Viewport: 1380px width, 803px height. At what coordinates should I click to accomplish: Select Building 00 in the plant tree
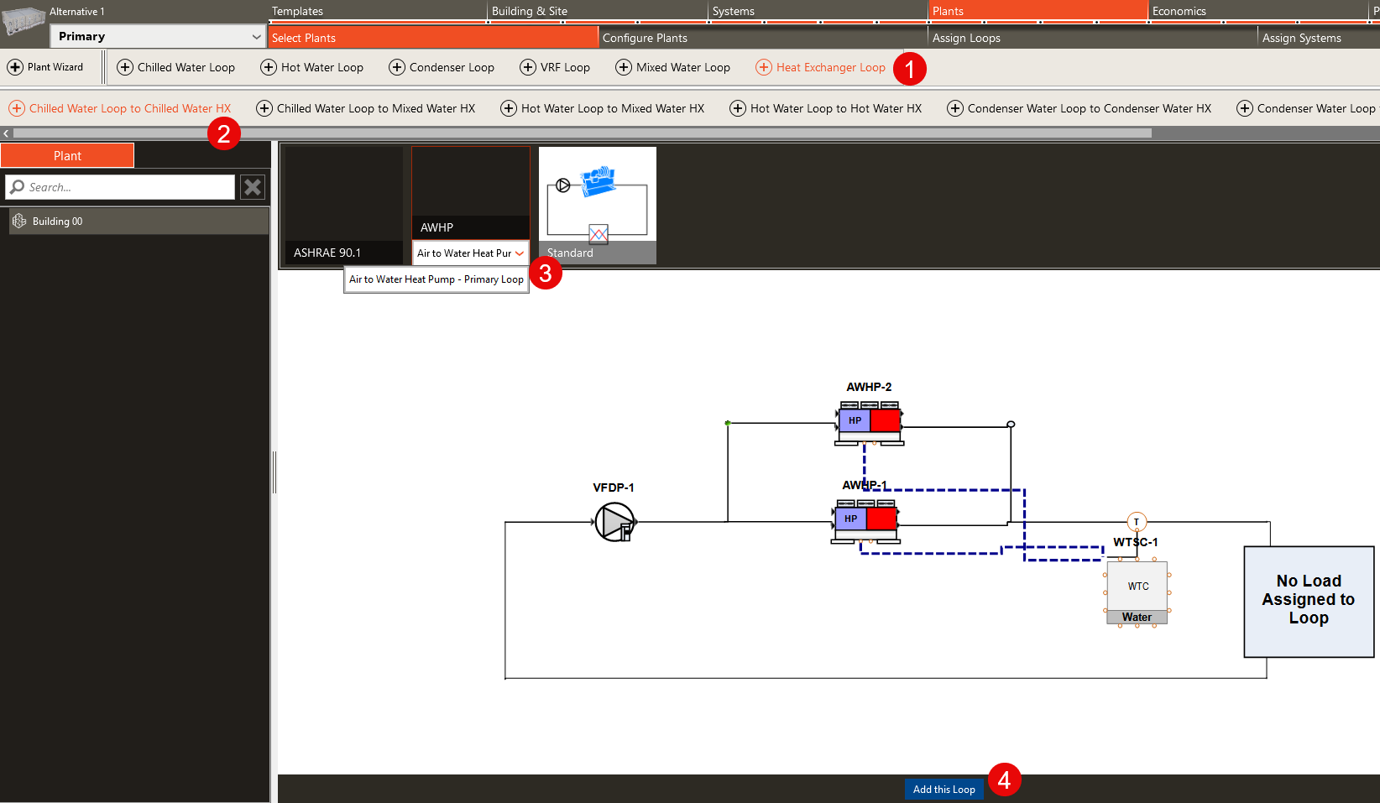pyautogui.click(x=57, y=222)
